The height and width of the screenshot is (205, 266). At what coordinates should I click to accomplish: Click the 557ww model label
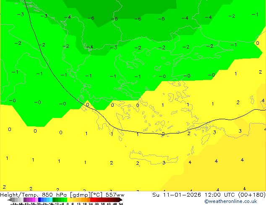(115, 195)
